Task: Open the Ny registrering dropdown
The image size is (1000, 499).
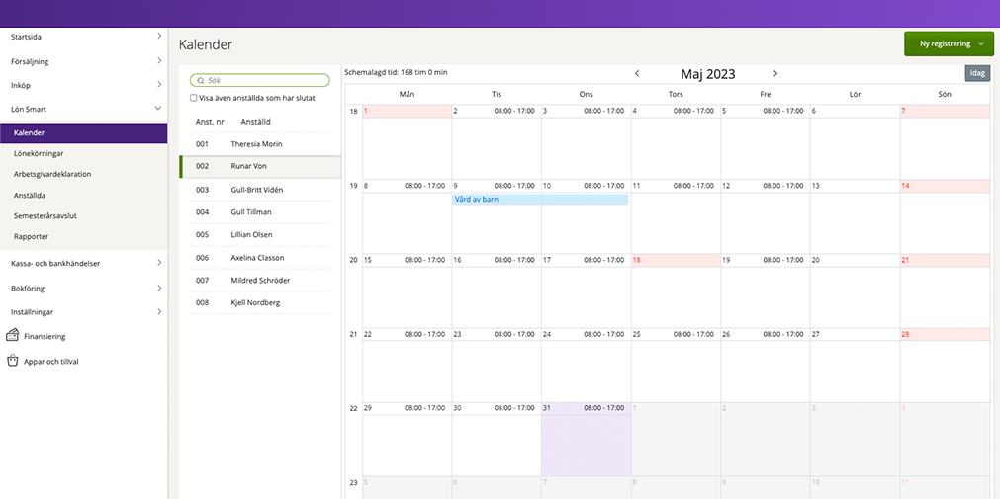Action: point(949,44)
